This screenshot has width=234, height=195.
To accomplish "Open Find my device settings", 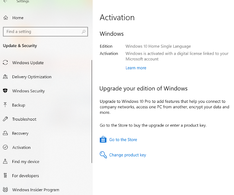I will [26, 161].
